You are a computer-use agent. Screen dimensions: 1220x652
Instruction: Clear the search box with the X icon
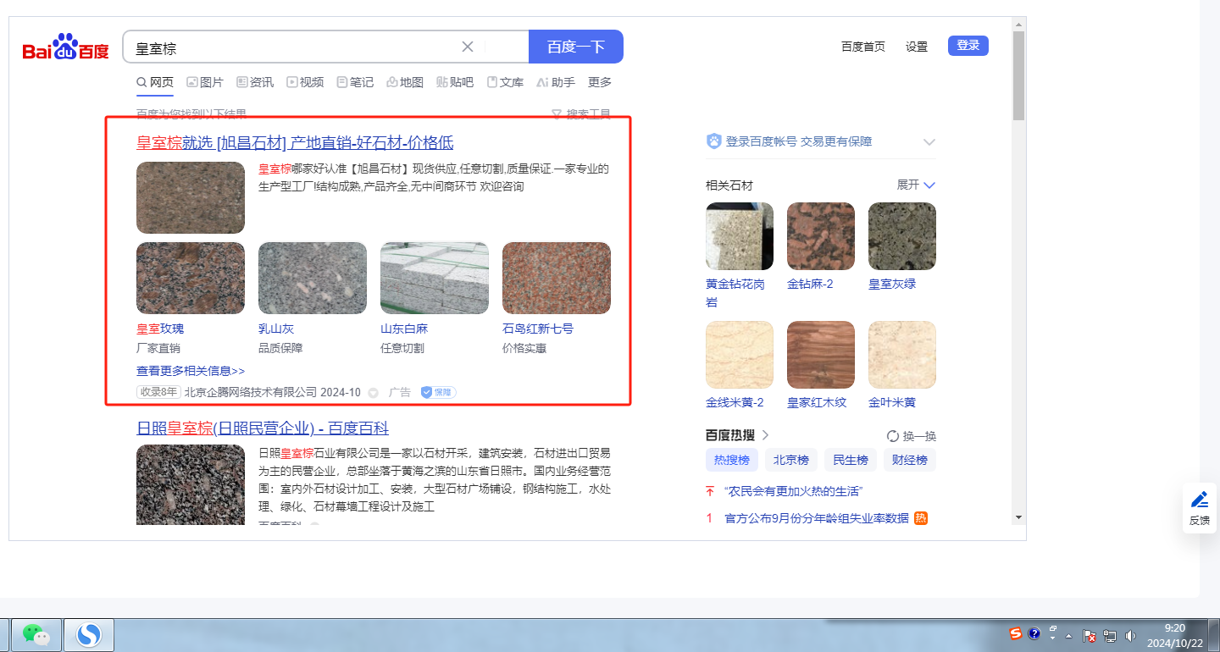(467, 47)
